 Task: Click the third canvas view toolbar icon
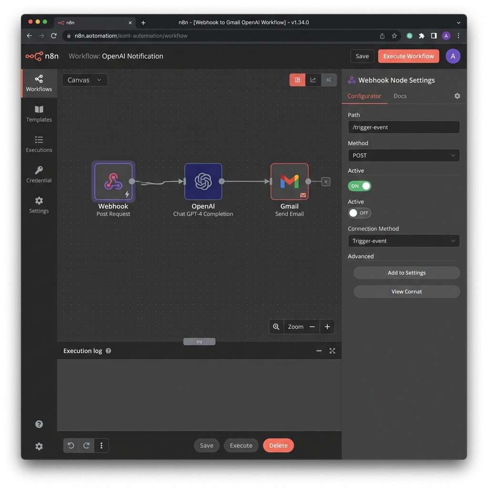(329, 80)
